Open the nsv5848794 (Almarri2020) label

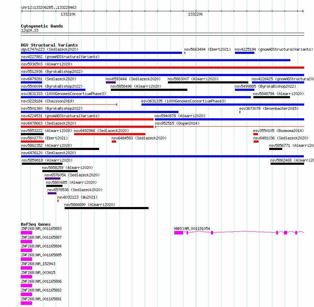tap(278, 94)
